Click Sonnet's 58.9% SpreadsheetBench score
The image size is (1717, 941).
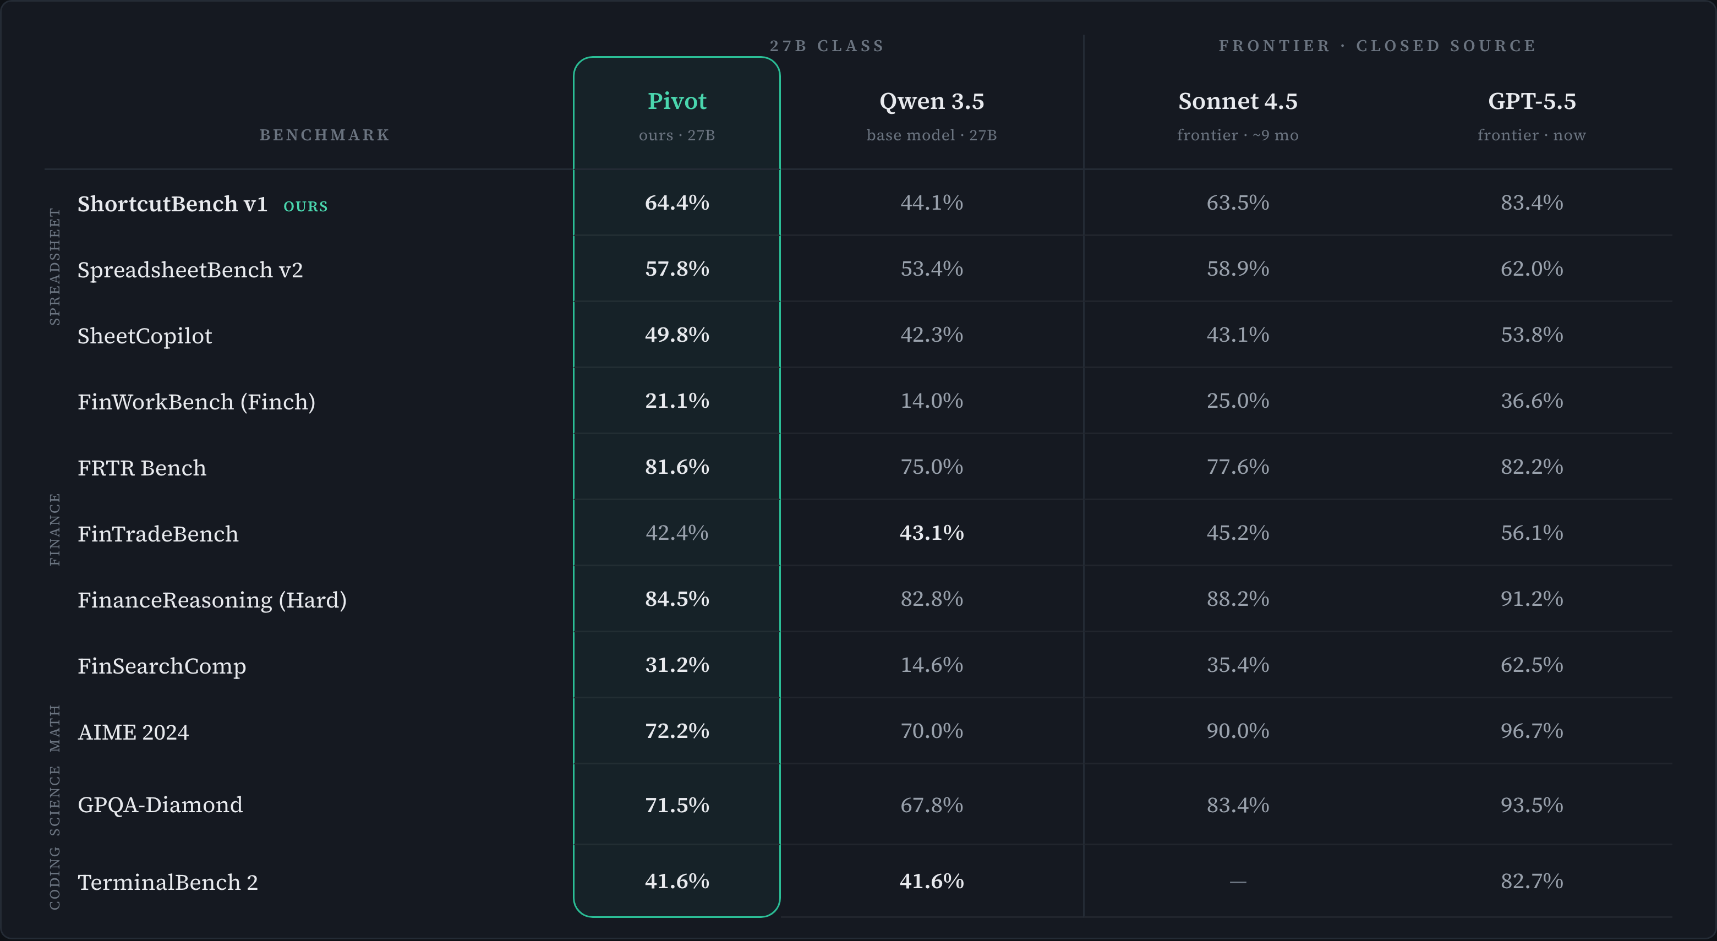(1238, 269)
